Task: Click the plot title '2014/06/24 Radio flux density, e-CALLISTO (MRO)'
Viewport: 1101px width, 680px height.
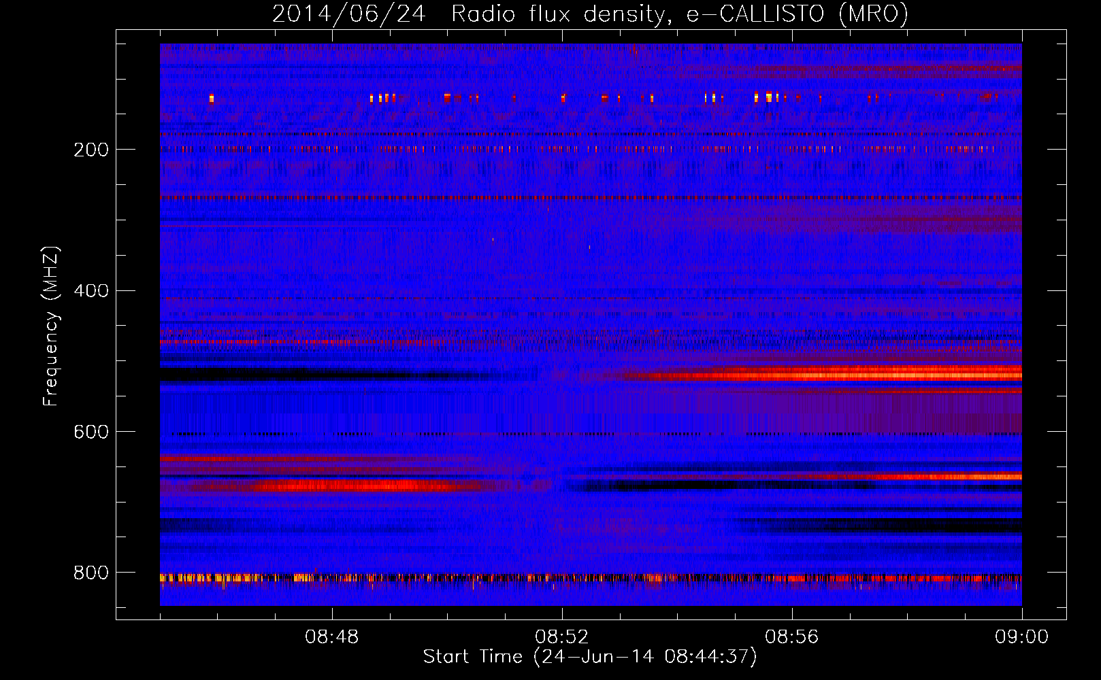Action: pos(590,14)
